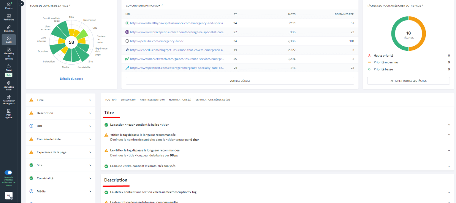Expand the Titre category in the left panel

pos(60,100)
